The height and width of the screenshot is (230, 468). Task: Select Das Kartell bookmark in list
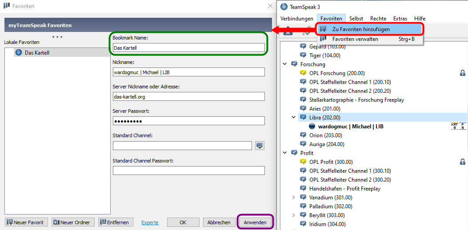coord(37,52)
